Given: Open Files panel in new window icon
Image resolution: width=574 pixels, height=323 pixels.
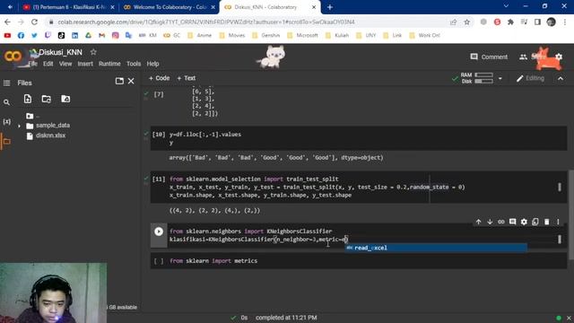Looking at the screenshot, I should pos(119,81).
